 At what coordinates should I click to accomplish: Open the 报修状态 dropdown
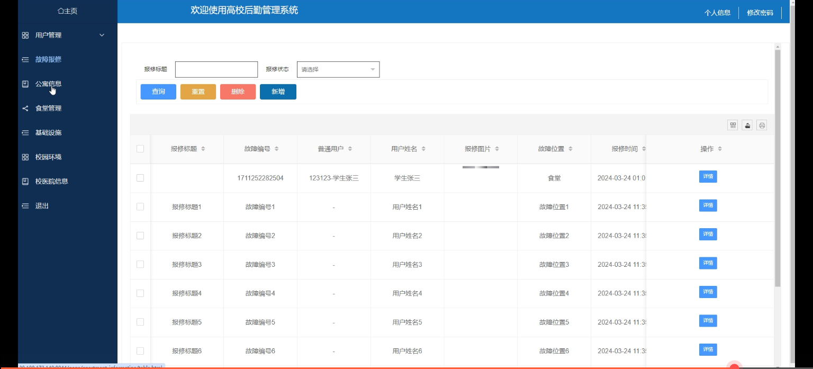338,69
